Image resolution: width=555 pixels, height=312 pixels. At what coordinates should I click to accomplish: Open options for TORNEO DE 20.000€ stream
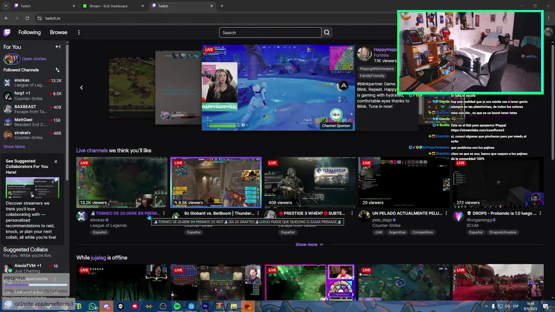point(164,213)
